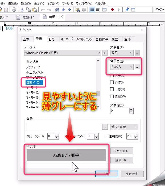
Task: Open the ウィンドウ(W) menu
Action: (x=84, y=3)
